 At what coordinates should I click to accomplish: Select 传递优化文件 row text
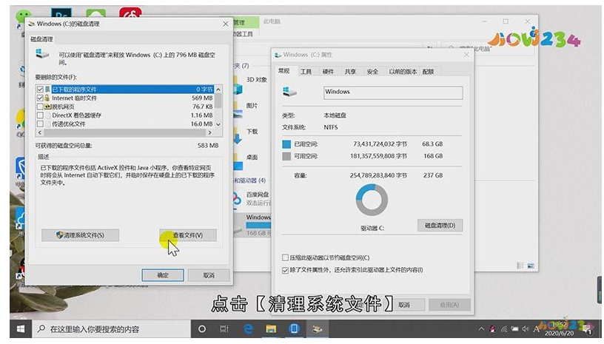point(69,124)
